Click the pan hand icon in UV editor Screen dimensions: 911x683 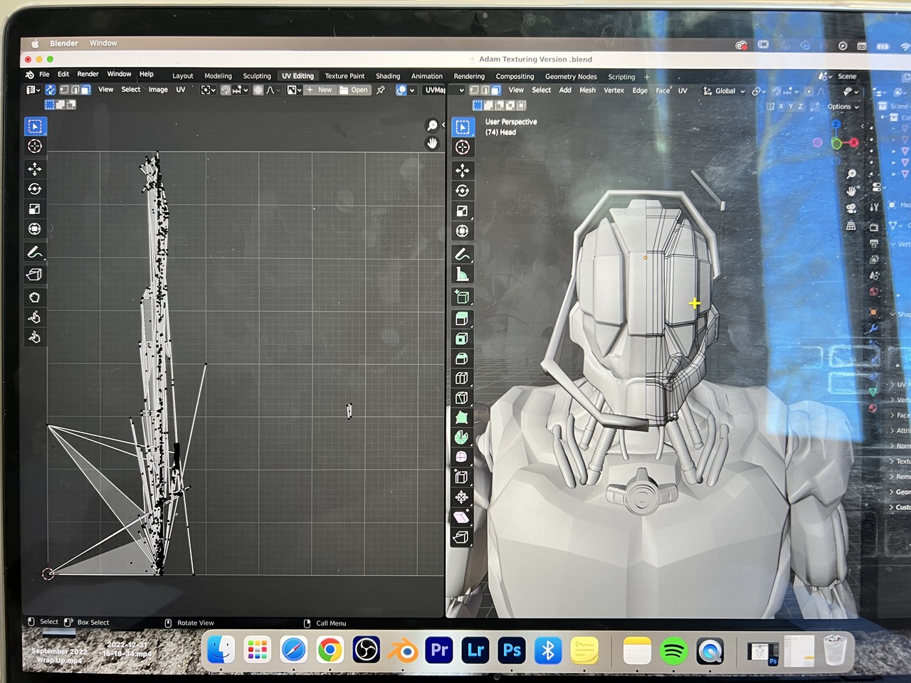tap(432, 144)
